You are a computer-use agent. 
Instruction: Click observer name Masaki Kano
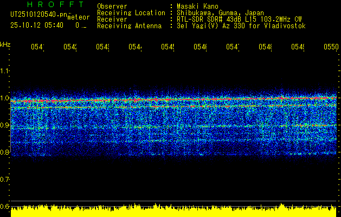[x=197, y=7]
